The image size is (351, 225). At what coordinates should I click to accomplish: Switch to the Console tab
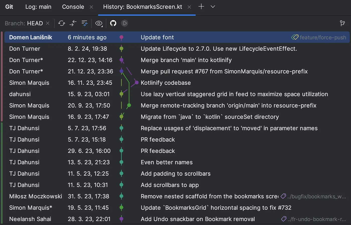tap(73, 7)
